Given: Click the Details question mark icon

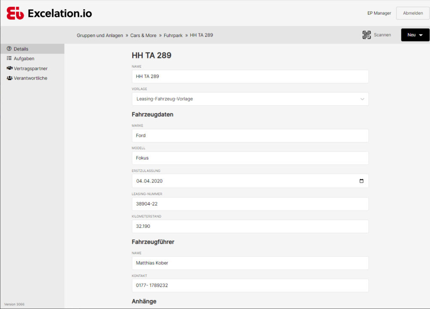Looking at the screenshot, I should pyautogui.click(x=8, y=49).
